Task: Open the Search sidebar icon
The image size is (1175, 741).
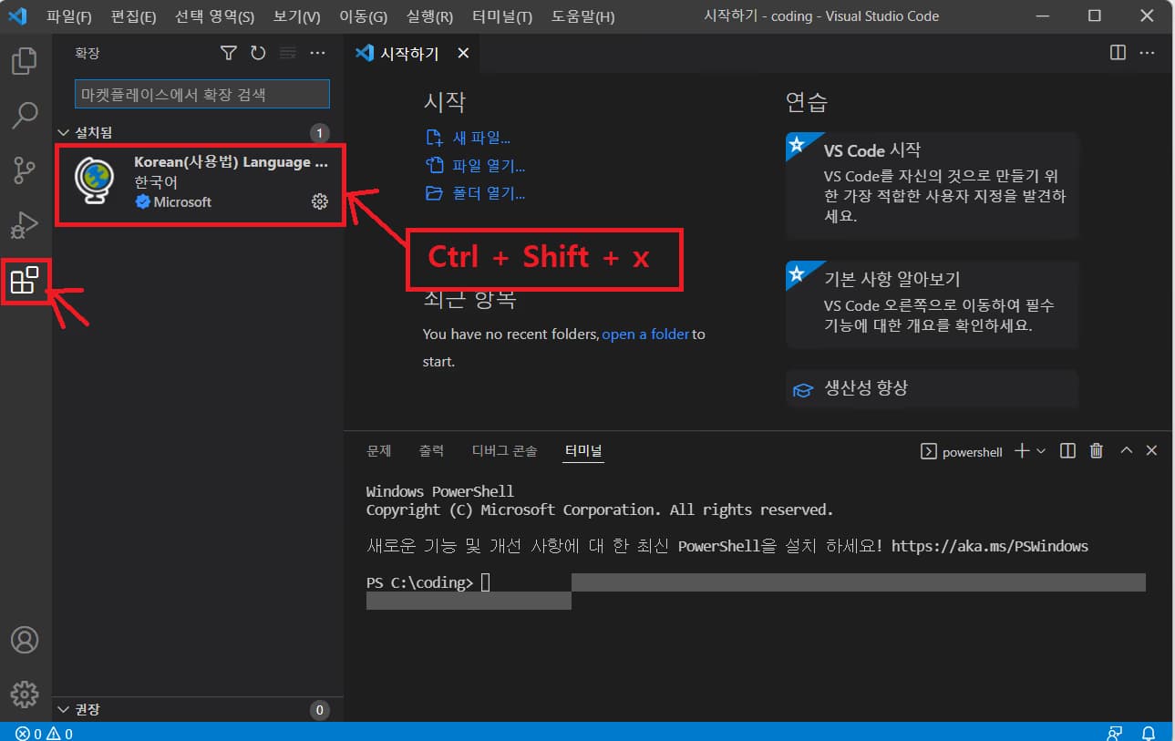Action: coord(25,115)
